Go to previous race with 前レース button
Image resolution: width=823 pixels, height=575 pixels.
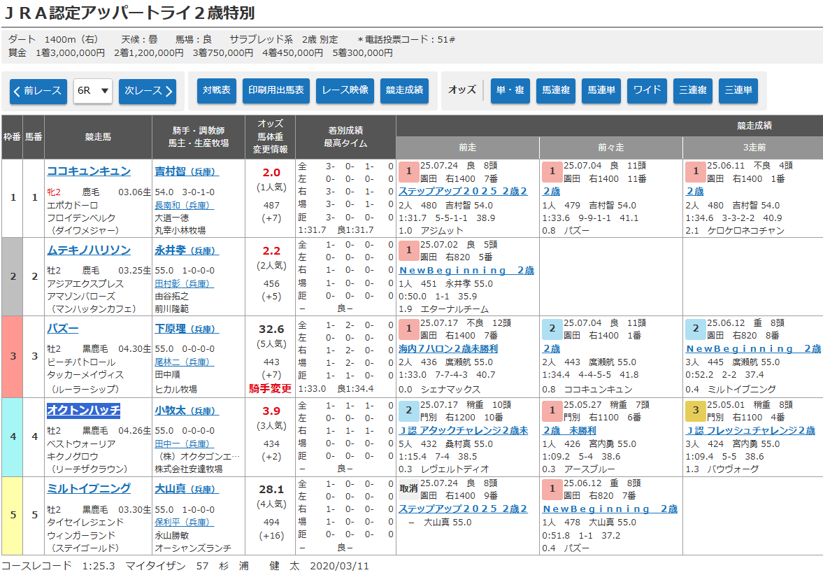38,91
